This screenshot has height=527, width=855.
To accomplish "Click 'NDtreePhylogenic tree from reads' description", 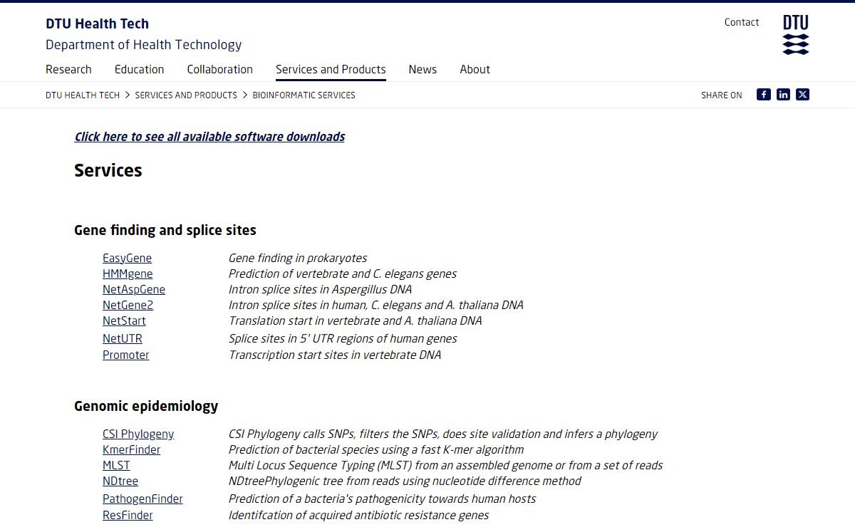I will click(x=405, y=481).
